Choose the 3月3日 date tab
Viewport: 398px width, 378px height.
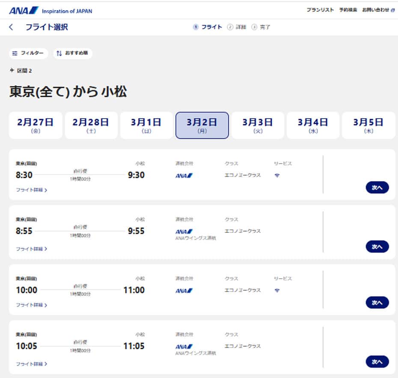[258, 125]
